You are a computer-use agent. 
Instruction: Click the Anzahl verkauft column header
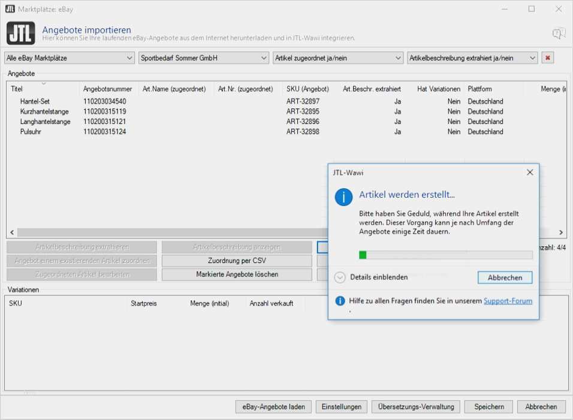pos(271,304)
